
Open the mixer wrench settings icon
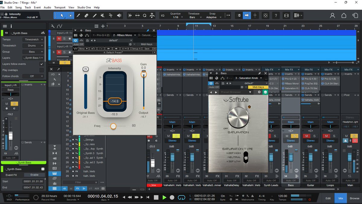pyautogui.click(x=54, y=79)
